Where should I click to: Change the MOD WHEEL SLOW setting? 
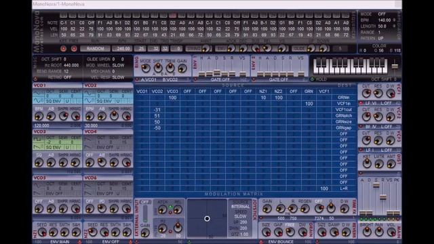coord(118,65)
